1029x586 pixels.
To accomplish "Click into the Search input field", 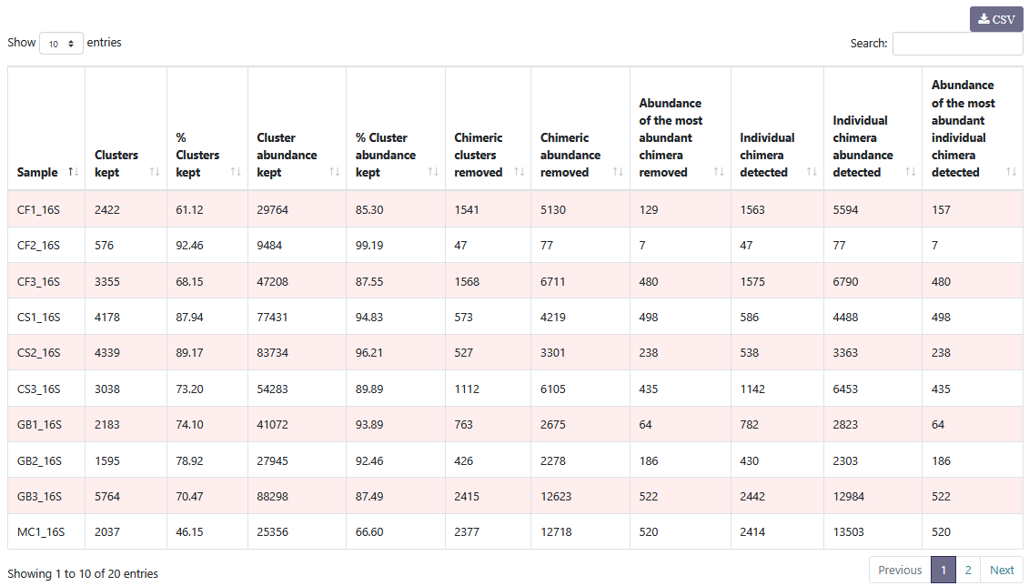I will click(957, 44).
